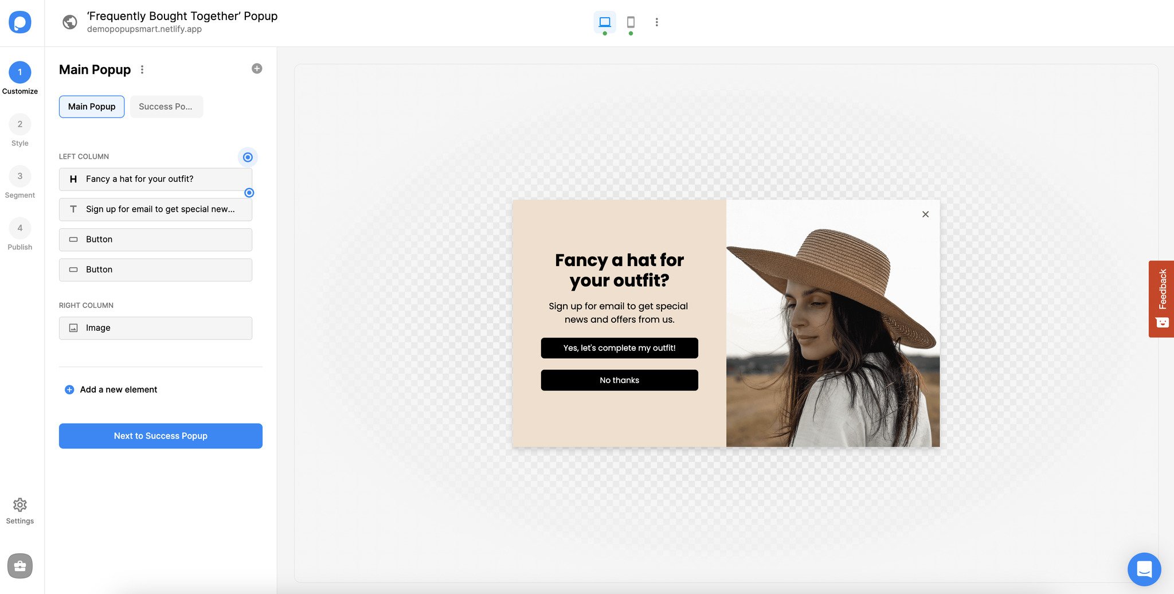Select the desktop preview icon

click(605, 23)
